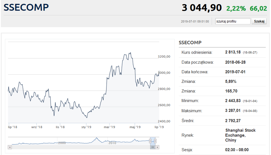This screenshot has height=155, width=271.
Task: Click the Sesja value 02:30 - 08:00
Action: point(237,150)
